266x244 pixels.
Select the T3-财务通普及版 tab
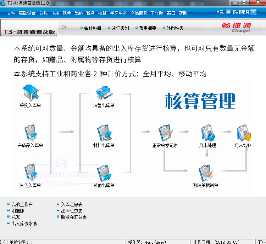(x=29, y=28)
